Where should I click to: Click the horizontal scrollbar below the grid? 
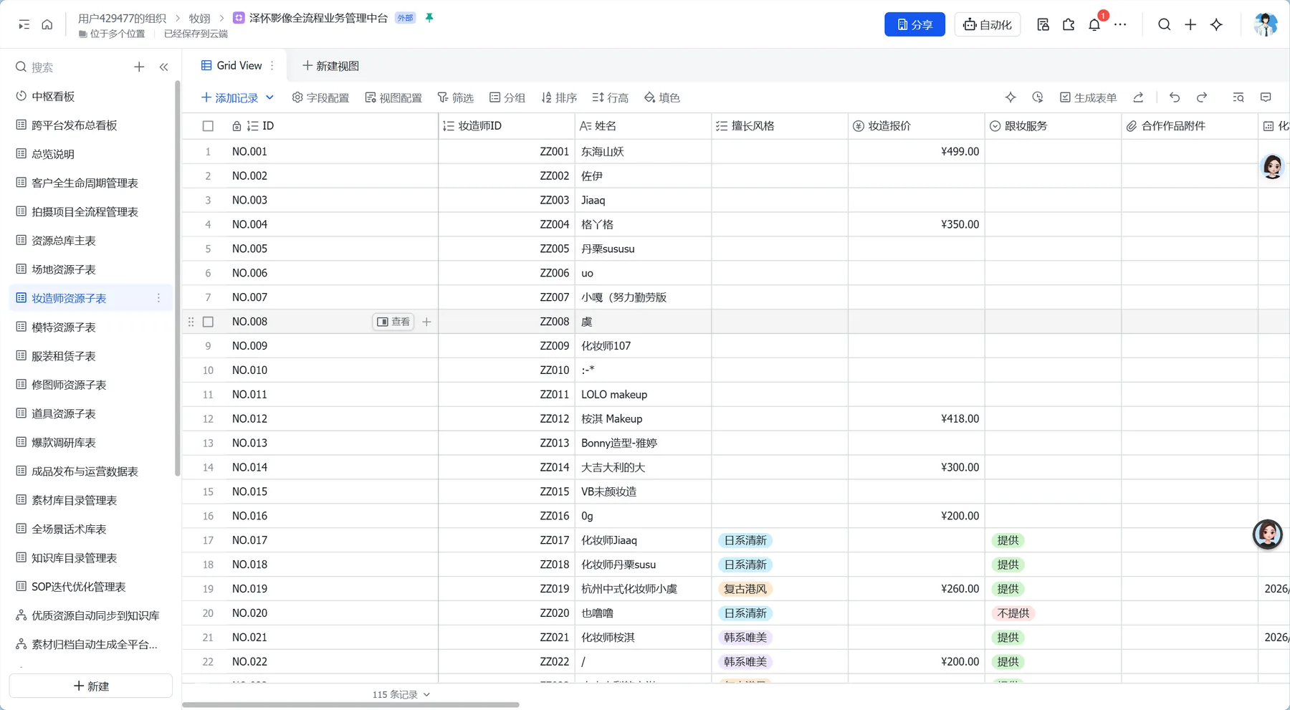[350, 705]
